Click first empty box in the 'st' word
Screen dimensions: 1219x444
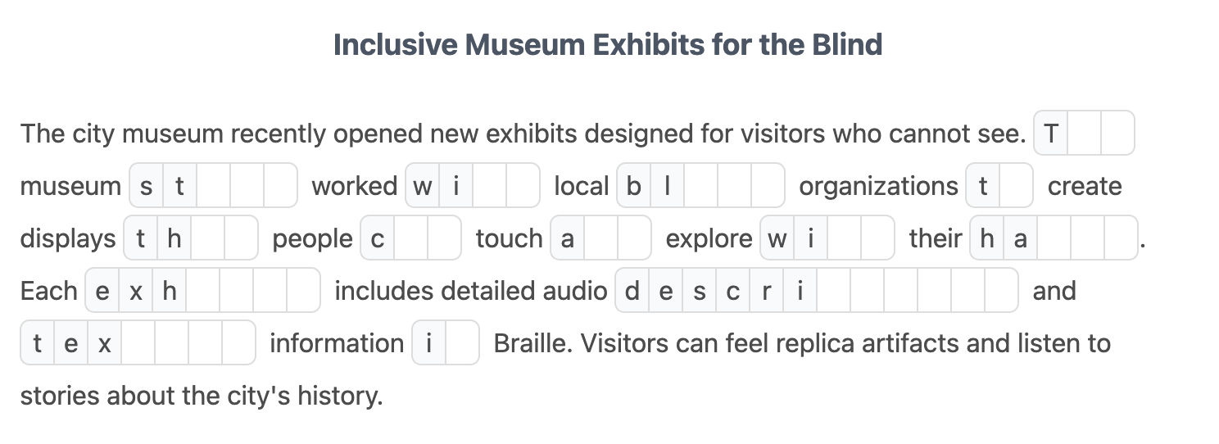[x=213, y=186]
